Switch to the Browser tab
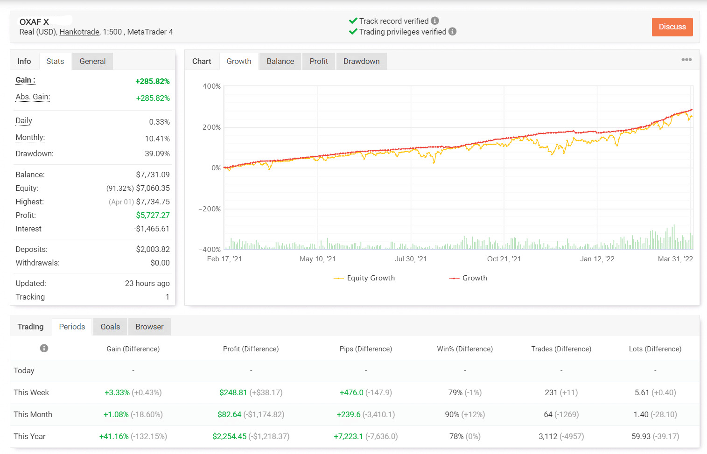707x454 pixels. pos(149,327)
